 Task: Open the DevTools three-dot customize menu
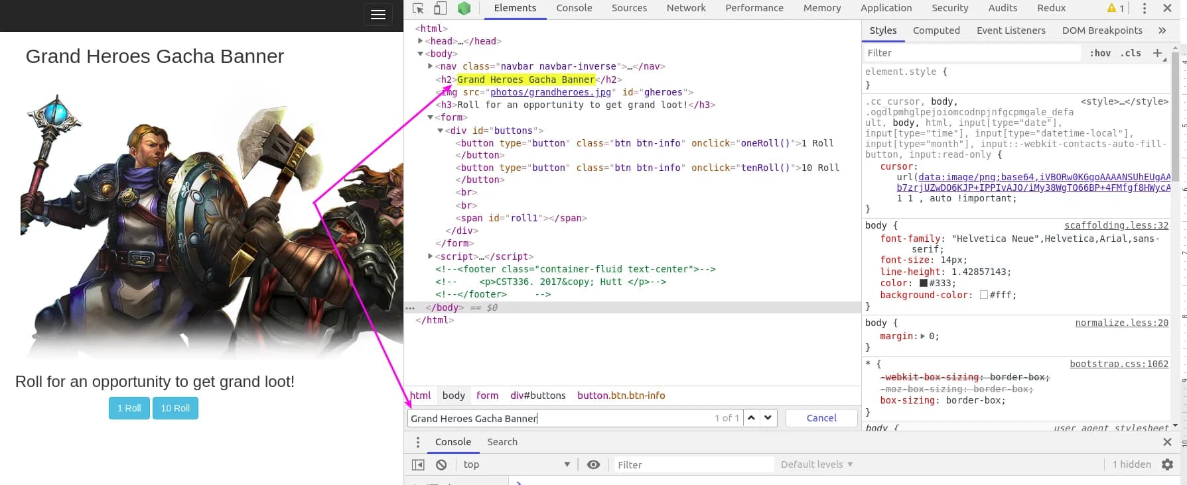click(1144, 9)
